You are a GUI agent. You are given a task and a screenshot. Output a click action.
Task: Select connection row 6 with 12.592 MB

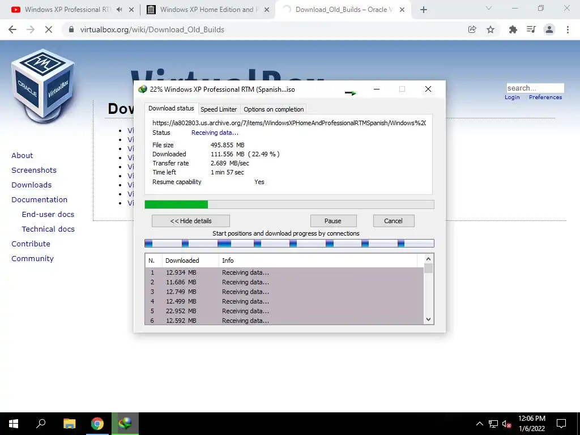click(x=284, y=321)
